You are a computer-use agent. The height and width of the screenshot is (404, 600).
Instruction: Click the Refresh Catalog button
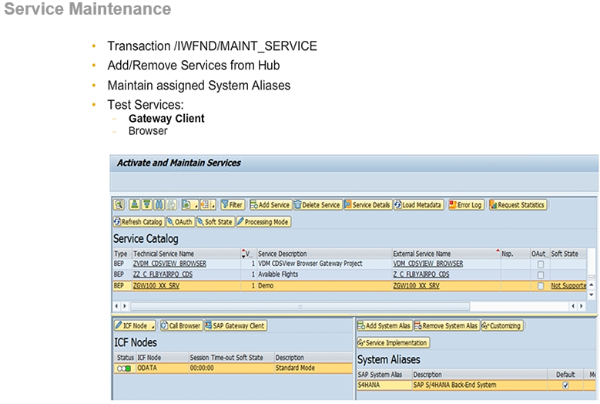(138, 222)
